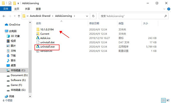
Task: Open the recent locations dropdown
Action: 15,16
